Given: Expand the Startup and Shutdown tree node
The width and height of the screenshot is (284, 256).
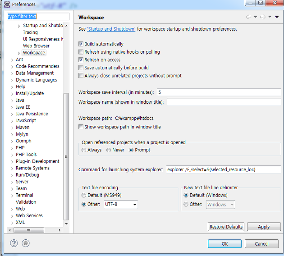Looking at the screenshot, I should point(19,26).
